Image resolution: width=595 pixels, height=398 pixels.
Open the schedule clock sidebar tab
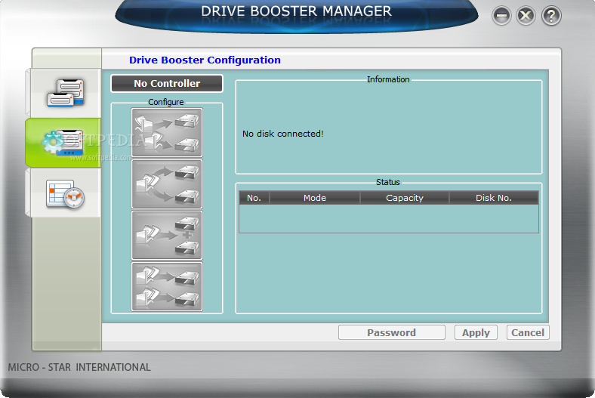click(63, 193)
